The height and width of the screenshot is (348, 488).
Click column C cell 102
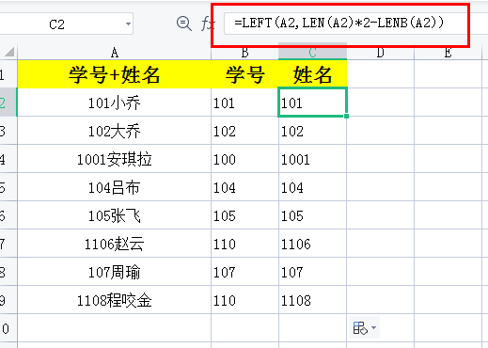pos(312,131)
